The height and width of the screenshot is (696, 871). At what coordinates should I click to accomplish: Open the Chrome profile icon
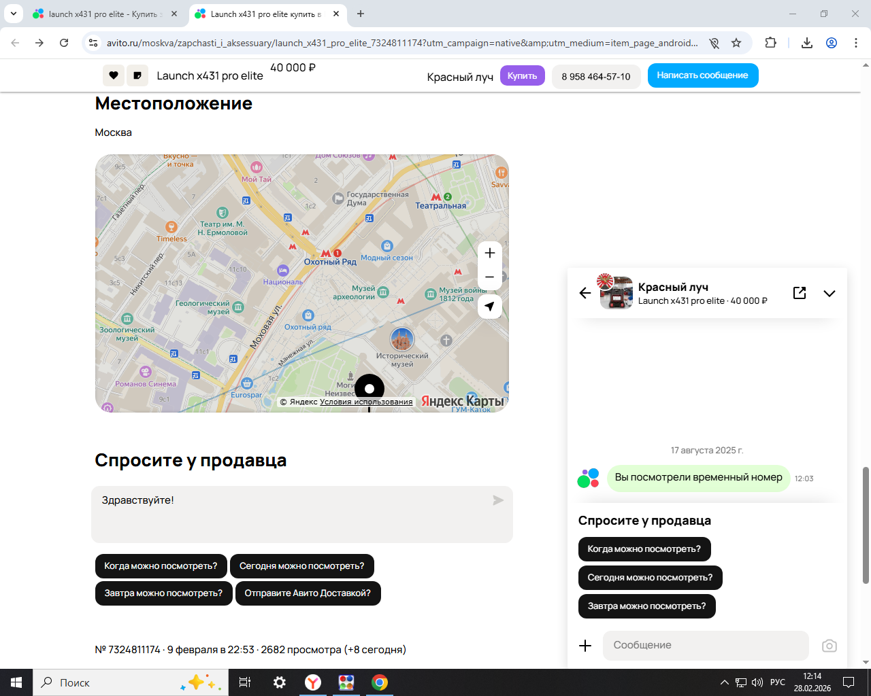pos(832,43)
